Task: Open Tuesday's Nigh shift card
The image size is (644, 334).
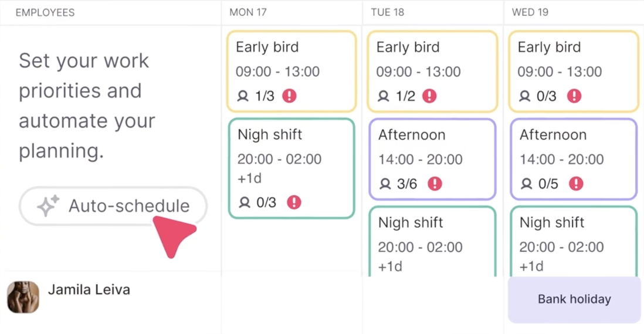Action: pos(432,242)
